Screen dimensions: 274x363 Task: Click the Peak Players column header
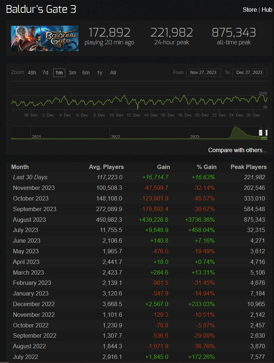[x=249, y=167]
